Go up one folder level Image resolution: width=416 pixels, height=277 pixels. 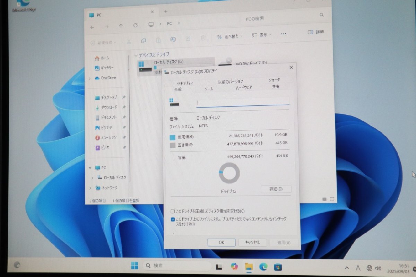121,26
